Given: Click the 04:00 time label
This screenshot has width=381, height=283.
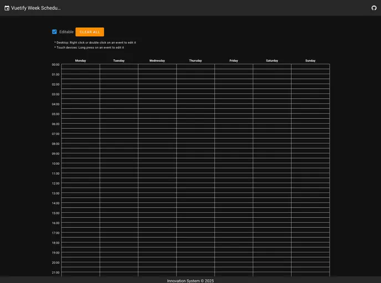Looking at the screenshot, I should (x=55, y=104).
